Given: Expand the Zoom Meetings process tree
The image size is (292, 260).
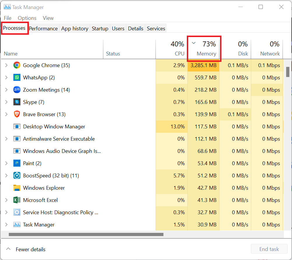Looking at the screenshot, I should [6, 90].
